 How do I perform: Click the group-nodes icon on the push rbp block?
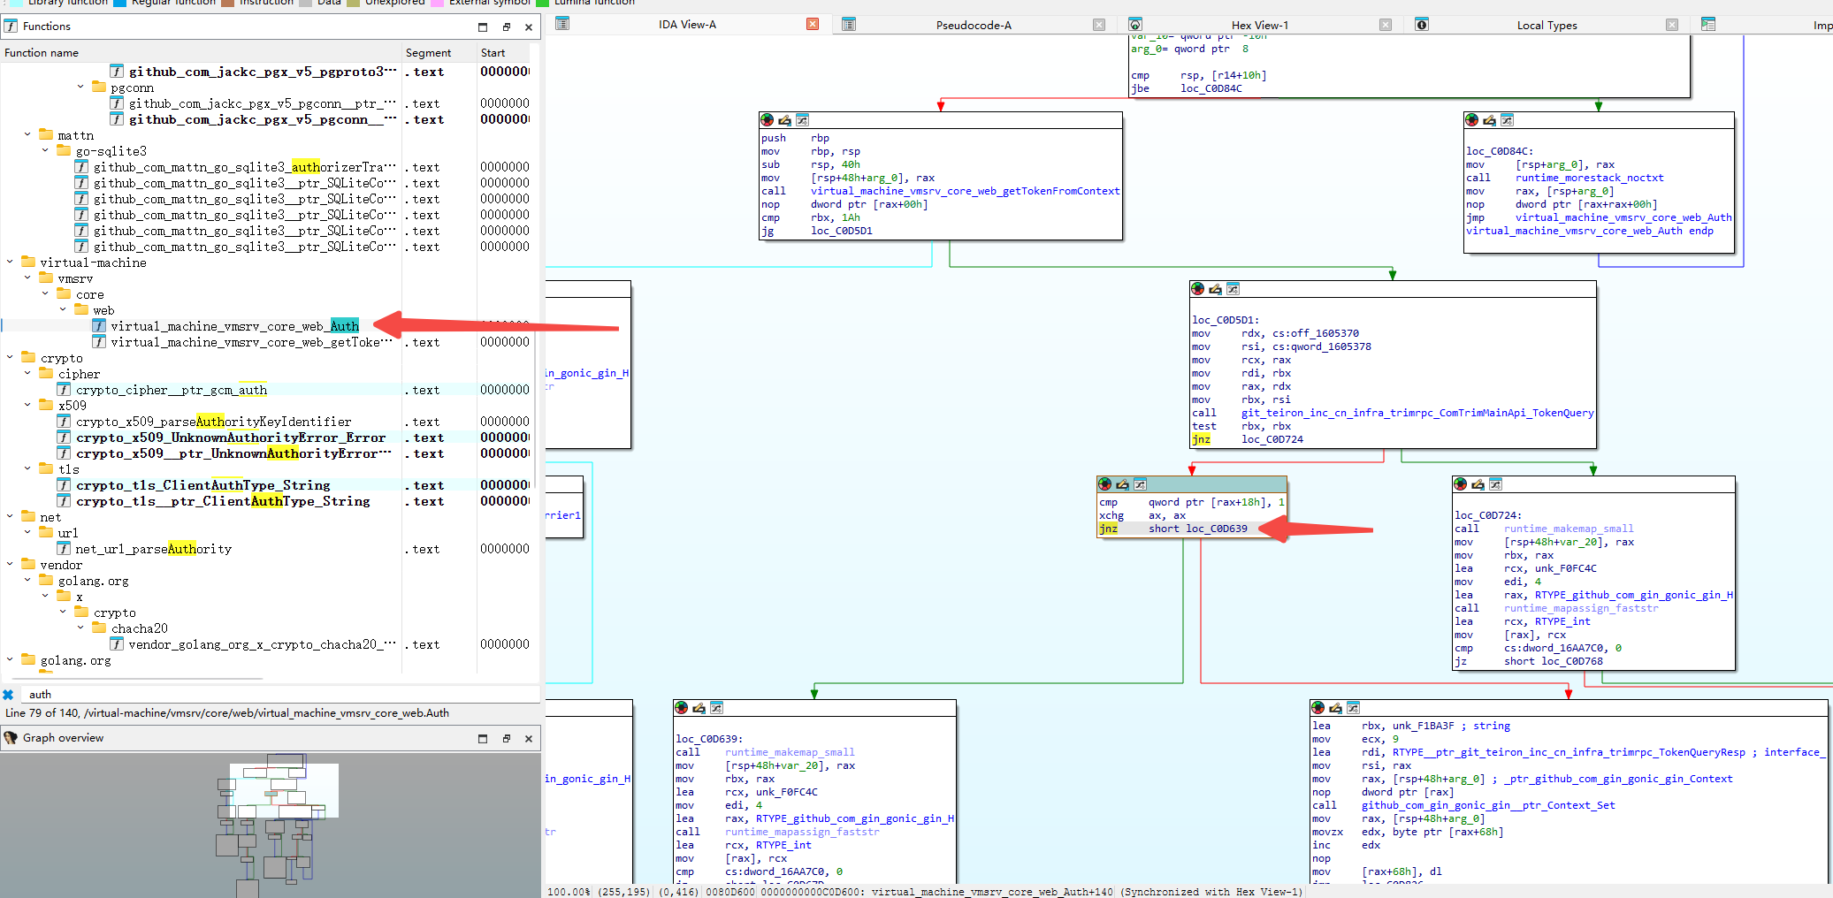pos(802,120)
